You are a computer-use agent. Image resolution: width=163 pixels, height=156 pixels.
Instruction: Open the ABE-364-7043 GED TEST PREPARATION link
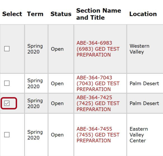pos(98,83)
